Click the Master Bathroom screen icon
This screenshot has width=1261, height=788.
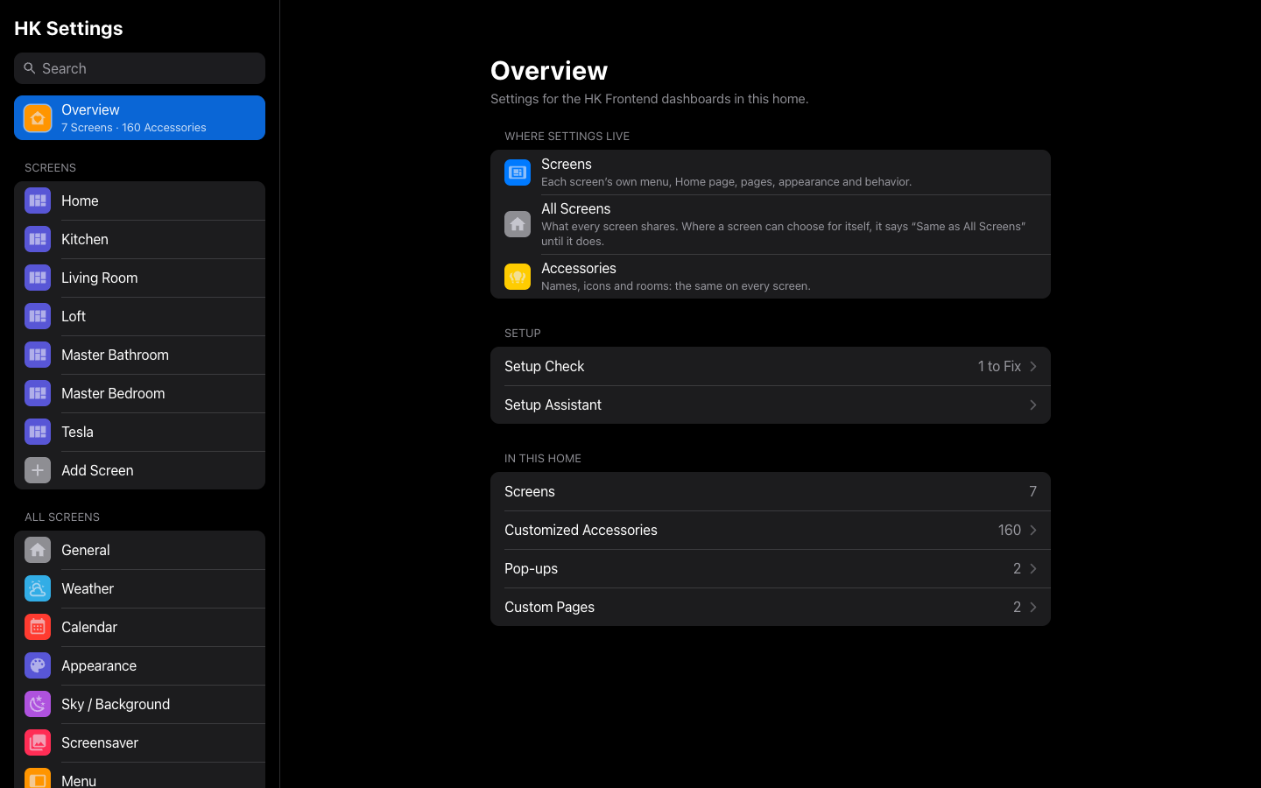click(x=38, y=355)
